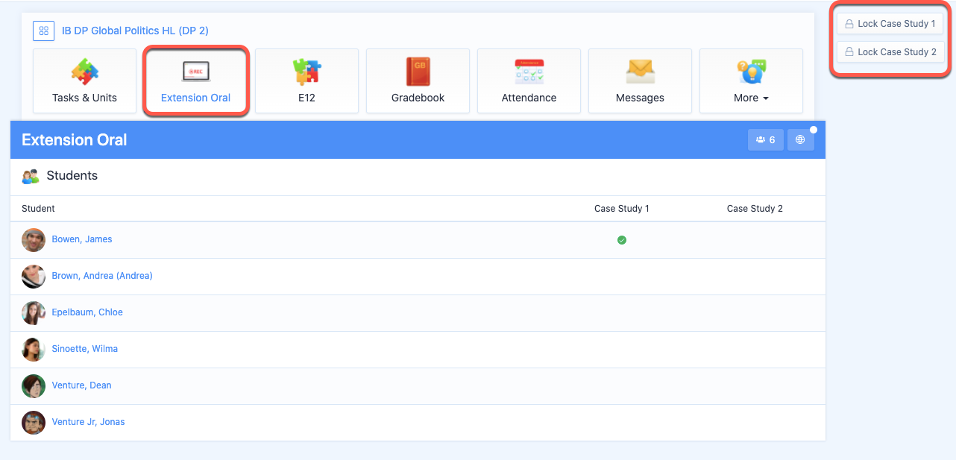
Task: Open Brown, Andrea (Andrea) student link
Action: [x=102, y=276]
